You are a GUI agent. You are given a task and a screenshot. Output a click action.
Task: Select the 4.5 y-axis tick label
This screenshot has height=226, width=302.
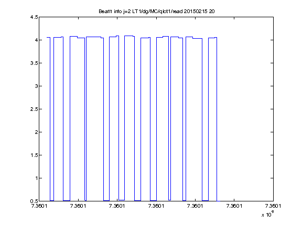tap(34, 17)
